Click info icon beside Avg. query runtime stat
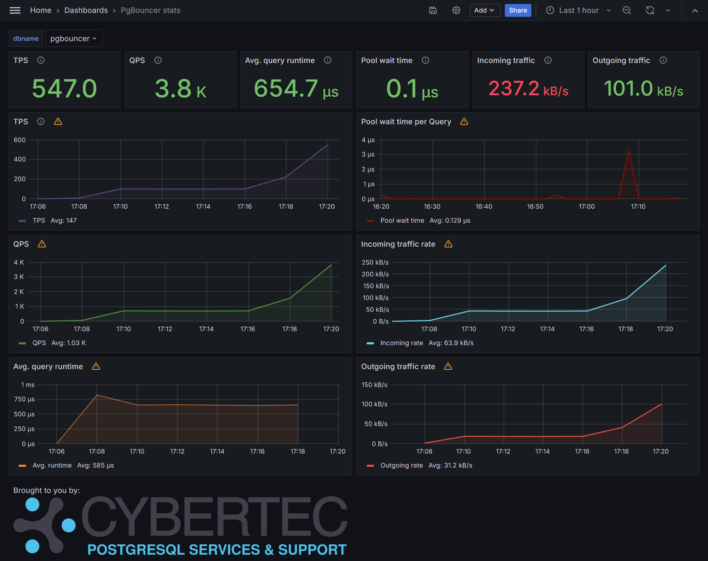The image size is (708, 561). point(327,60)
